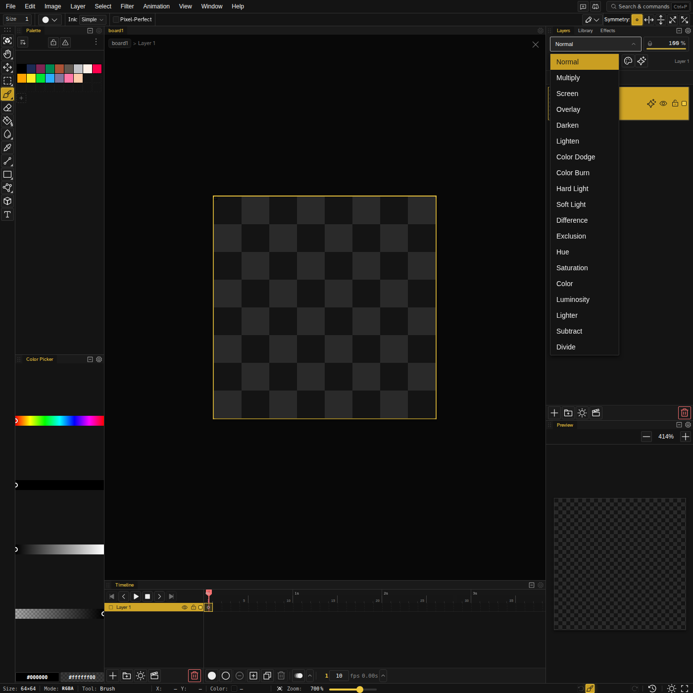Pick the orange palette swatch
Image resolution: width=693 pixels, height=693 pixels.
(x=22, y=78)
